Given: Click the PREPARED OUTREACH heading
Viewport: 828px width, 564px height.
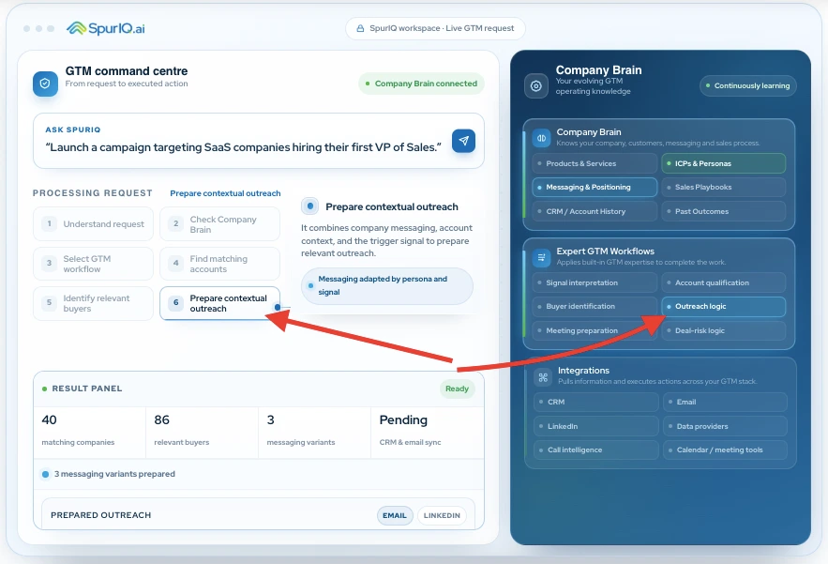Looking at the screenshot, I should (101, 515).
